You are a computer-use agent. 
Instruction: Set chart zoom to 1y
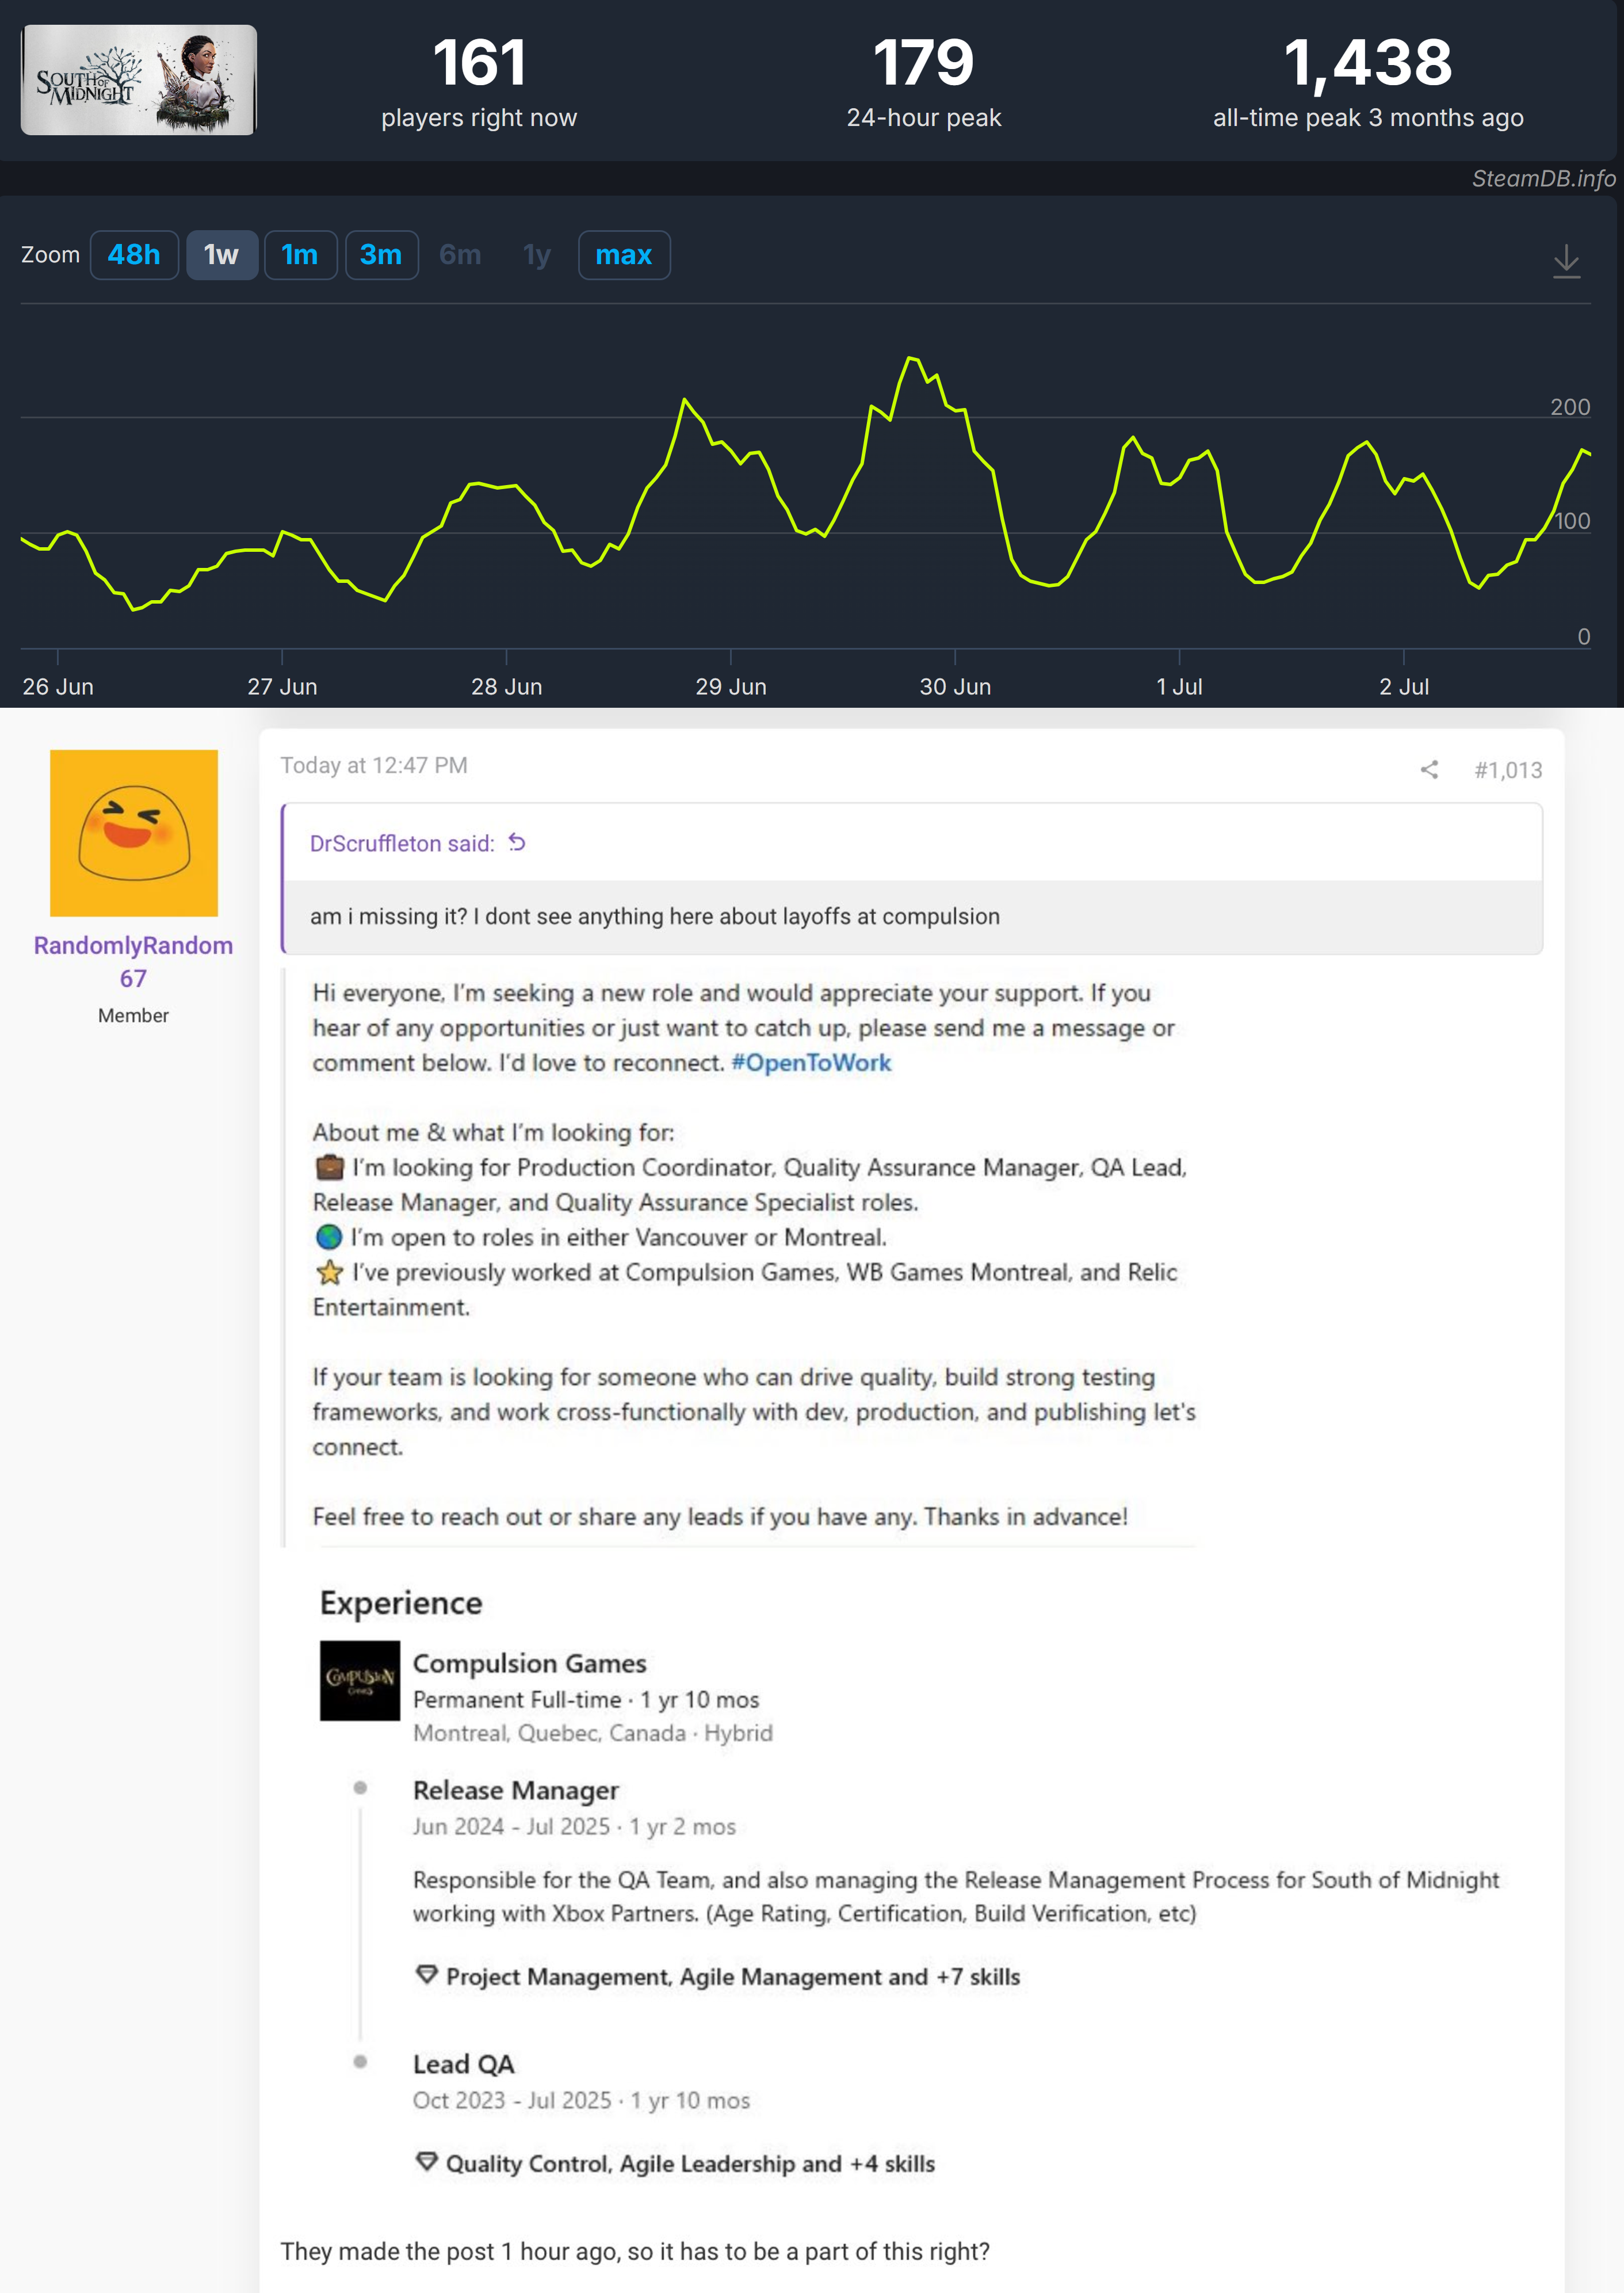537,255
